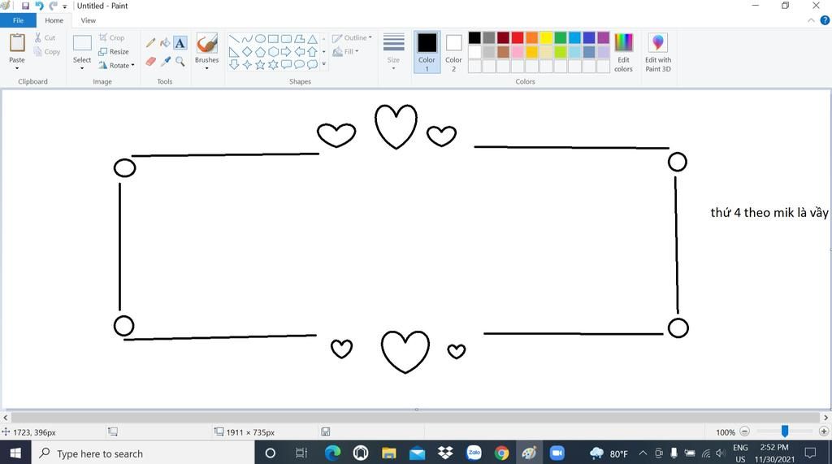
Task: Select the Six-point star shape
Action: click(273, 65)
